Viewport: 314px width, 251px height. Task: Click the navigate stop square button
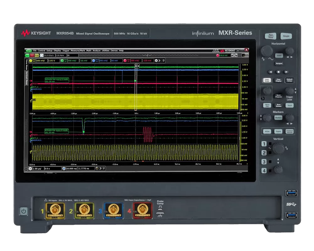coord(278,72)
